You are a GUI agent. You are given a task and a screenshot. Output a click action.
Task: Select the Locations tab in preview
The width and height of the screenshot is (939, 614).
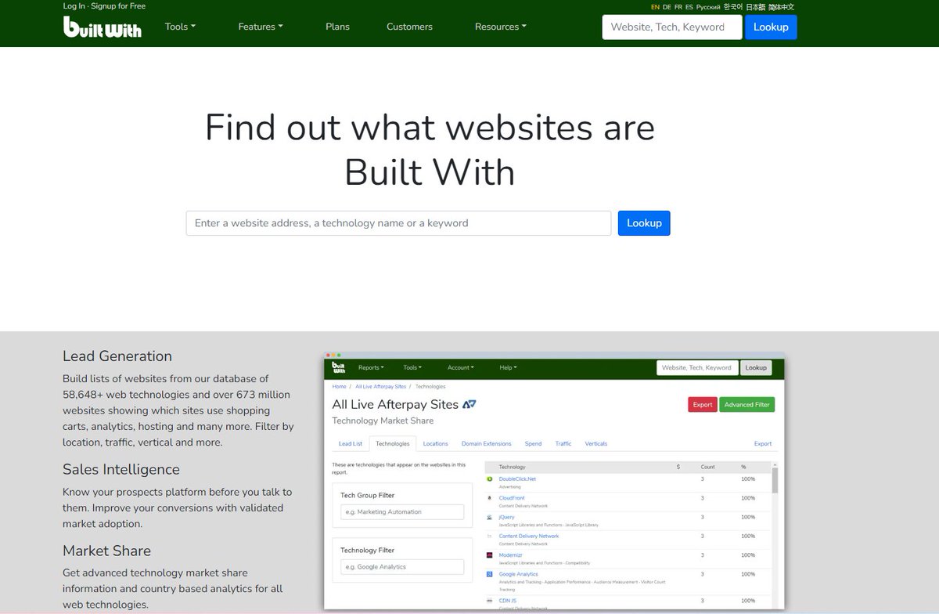tap(435, 444)
